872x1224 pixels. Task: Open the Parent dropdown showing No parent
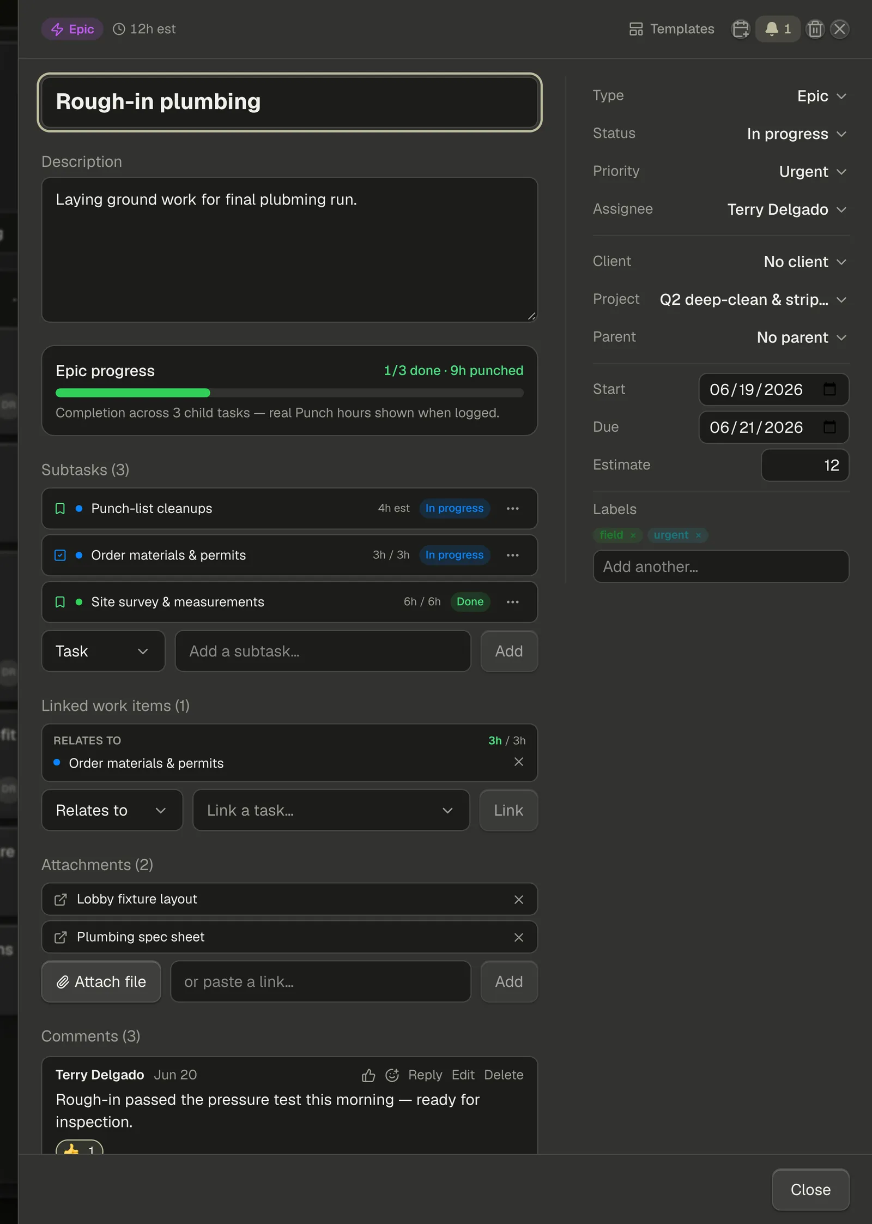pyautogui.click(x=801, y=337)
